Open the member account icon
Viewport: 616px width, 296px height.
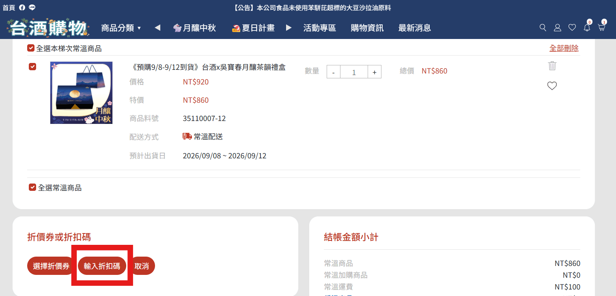point(558,28)
